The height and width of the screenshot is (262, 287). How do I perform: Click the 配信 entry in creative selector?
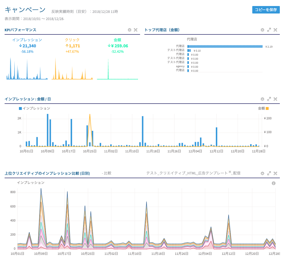click(x=237, y=173)
